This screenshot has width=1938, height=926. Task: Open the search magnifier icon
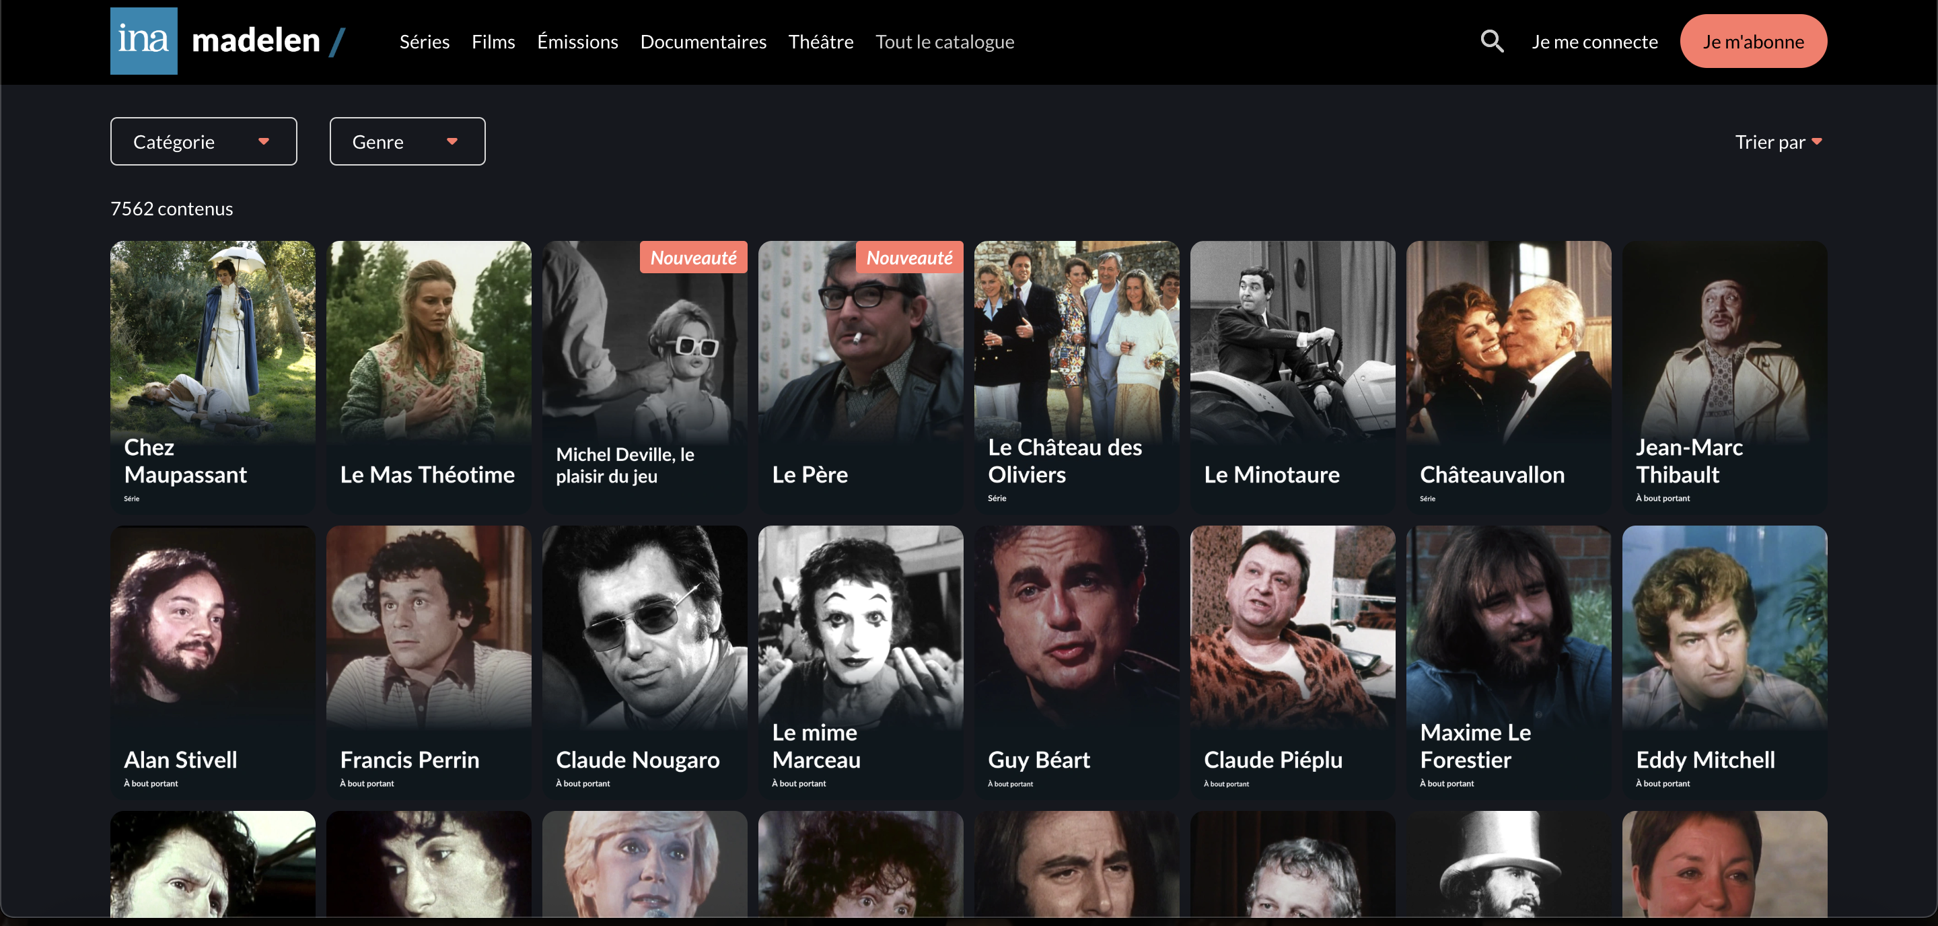[1492, 41]
